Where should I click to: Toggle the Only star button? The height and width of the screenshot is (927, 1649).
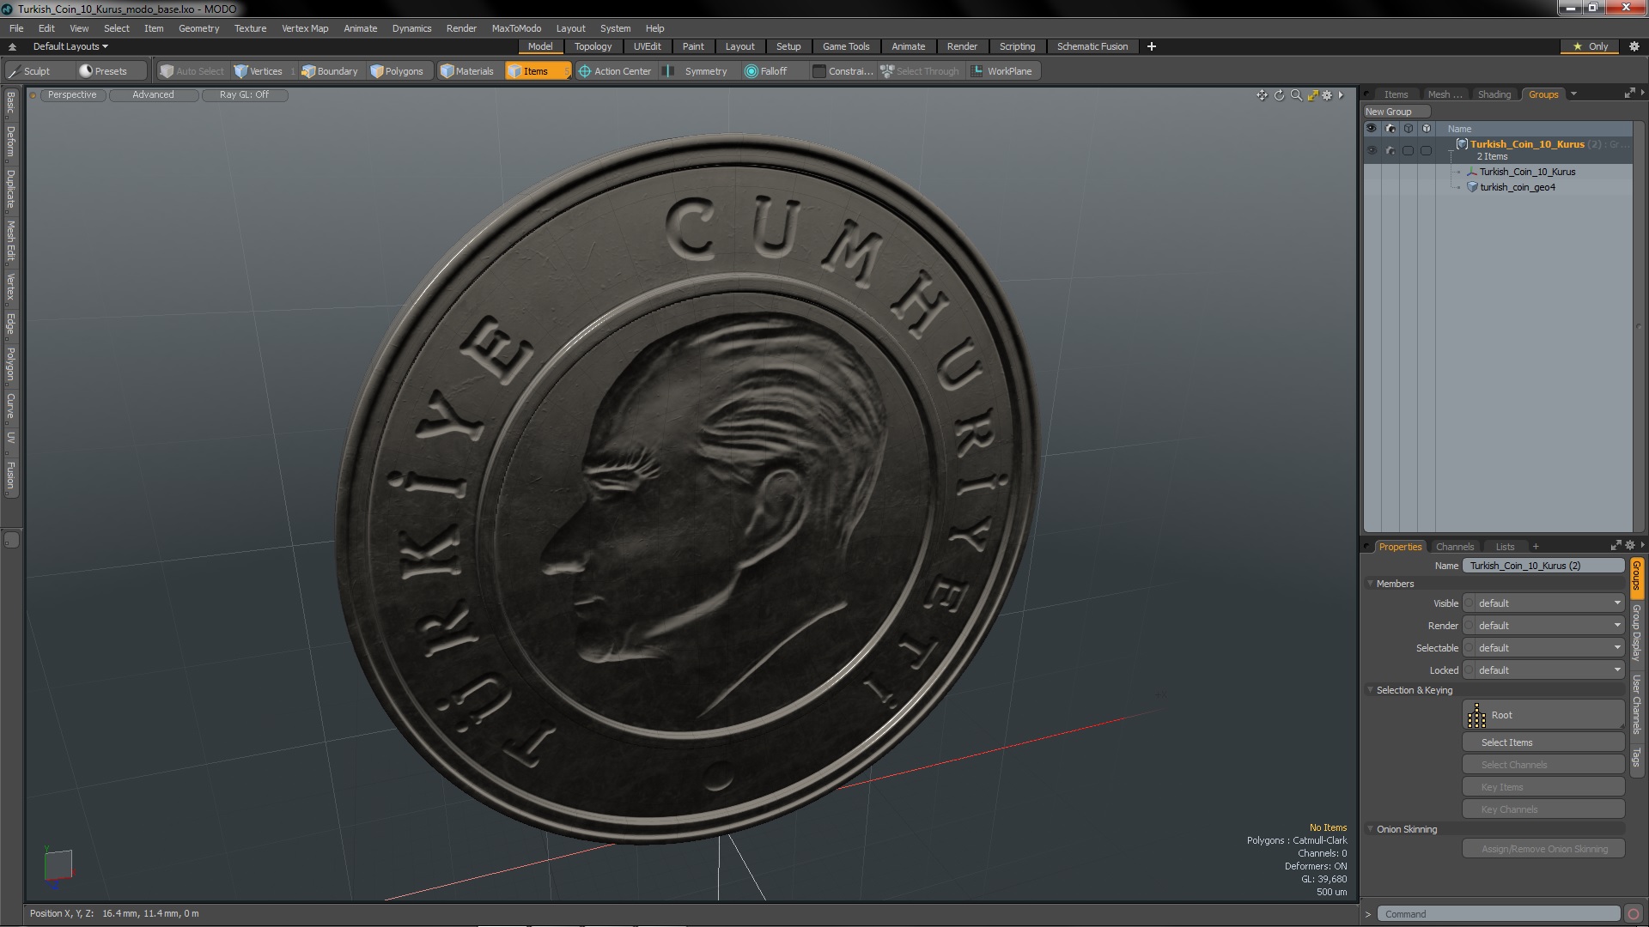(1590, 46)
